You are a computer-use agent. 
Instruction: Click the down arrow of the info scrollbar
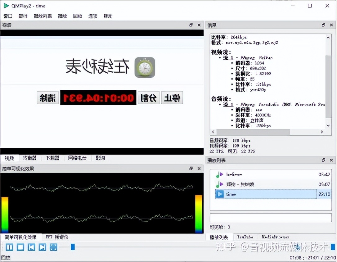(328, 125)
